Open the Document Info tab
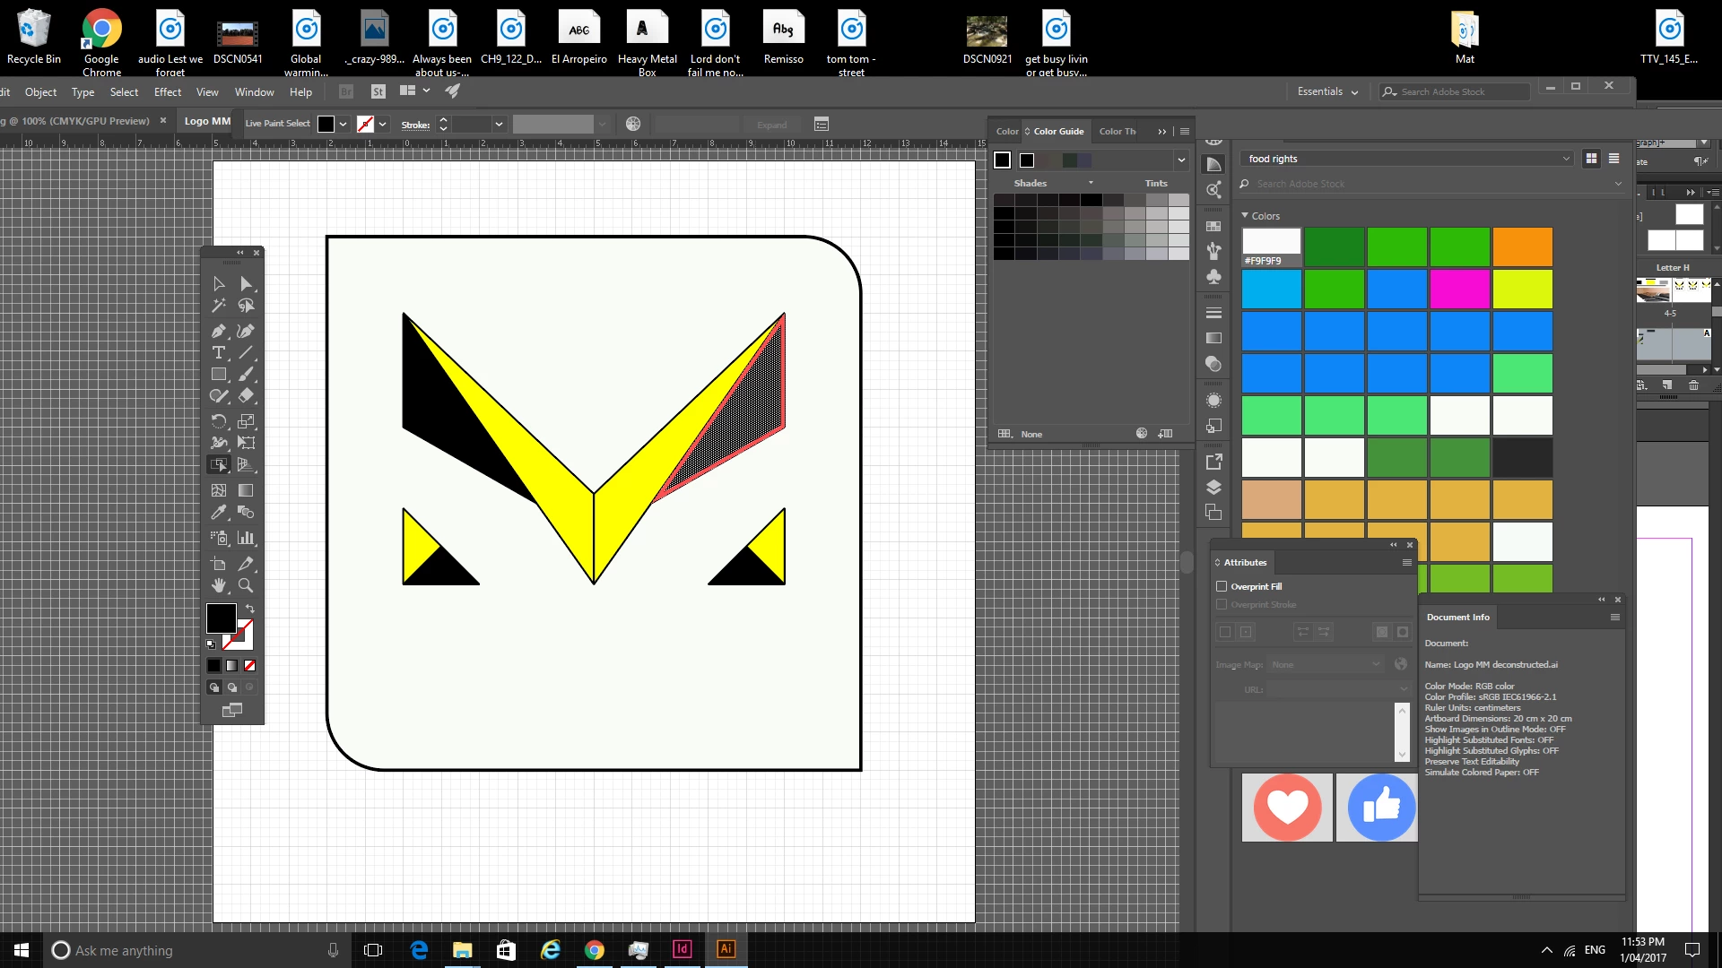 tap(1457, 617)
